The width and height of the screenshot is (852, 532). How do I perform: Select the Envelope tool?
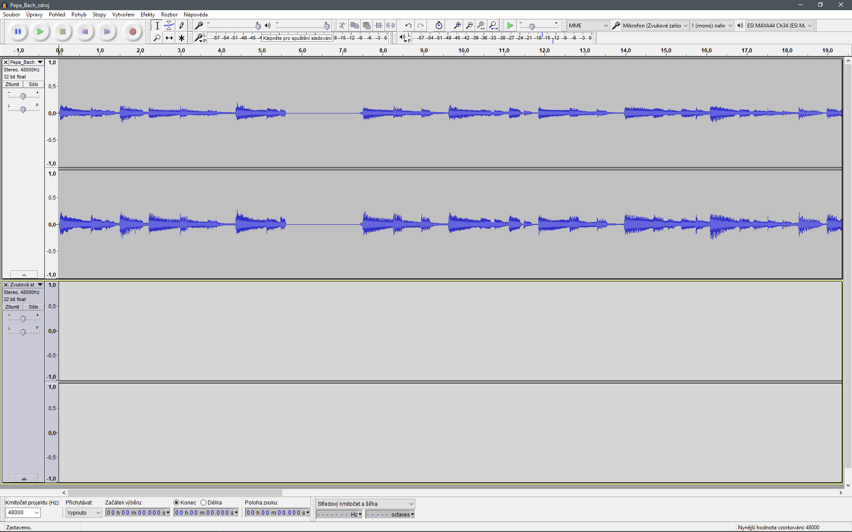tap(169, 26)
